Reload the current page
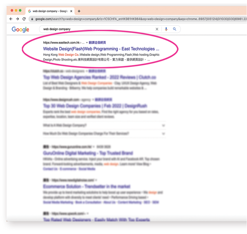Image resolution: width=247 pixels, height=234 pixels. (x=24, y=19)
